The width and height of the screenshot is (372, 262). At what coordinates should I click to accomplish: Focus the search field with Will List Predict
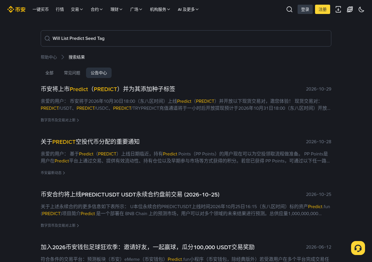(186, 38)
